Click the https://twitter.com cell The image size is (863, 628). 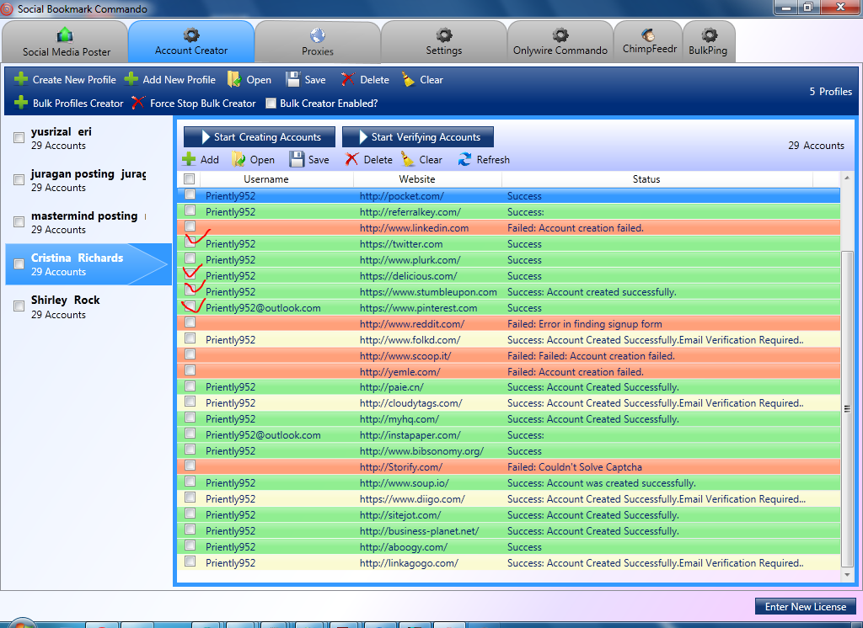[400, 243]
